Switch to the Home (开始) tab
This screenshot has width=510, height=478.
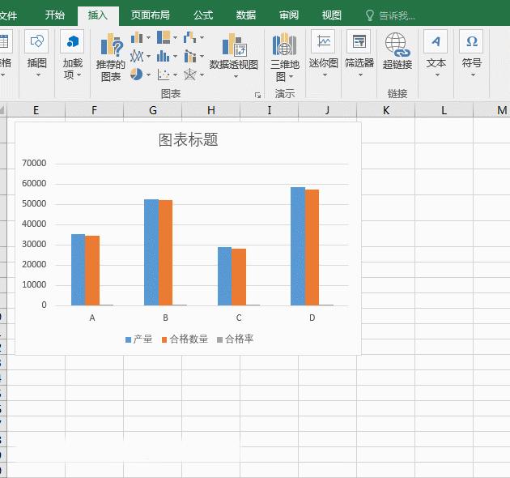(x=55, y=15)
